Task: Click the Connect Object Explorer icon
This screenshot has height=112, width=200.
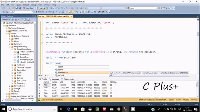Action: 12,19
